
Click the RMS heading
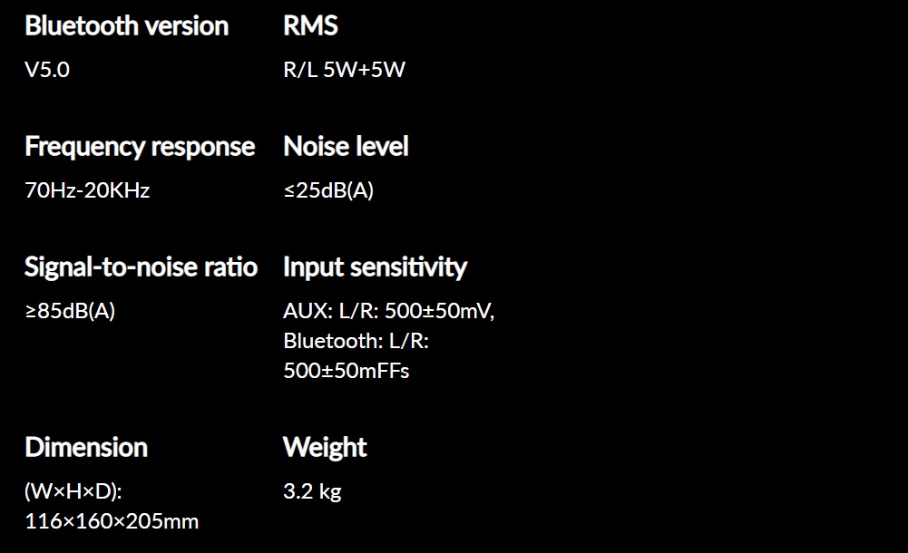point(310,26)
